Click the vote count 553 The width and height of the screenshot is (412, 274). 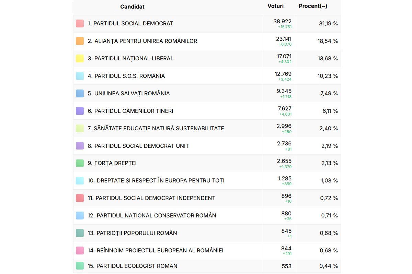(286, 266)
